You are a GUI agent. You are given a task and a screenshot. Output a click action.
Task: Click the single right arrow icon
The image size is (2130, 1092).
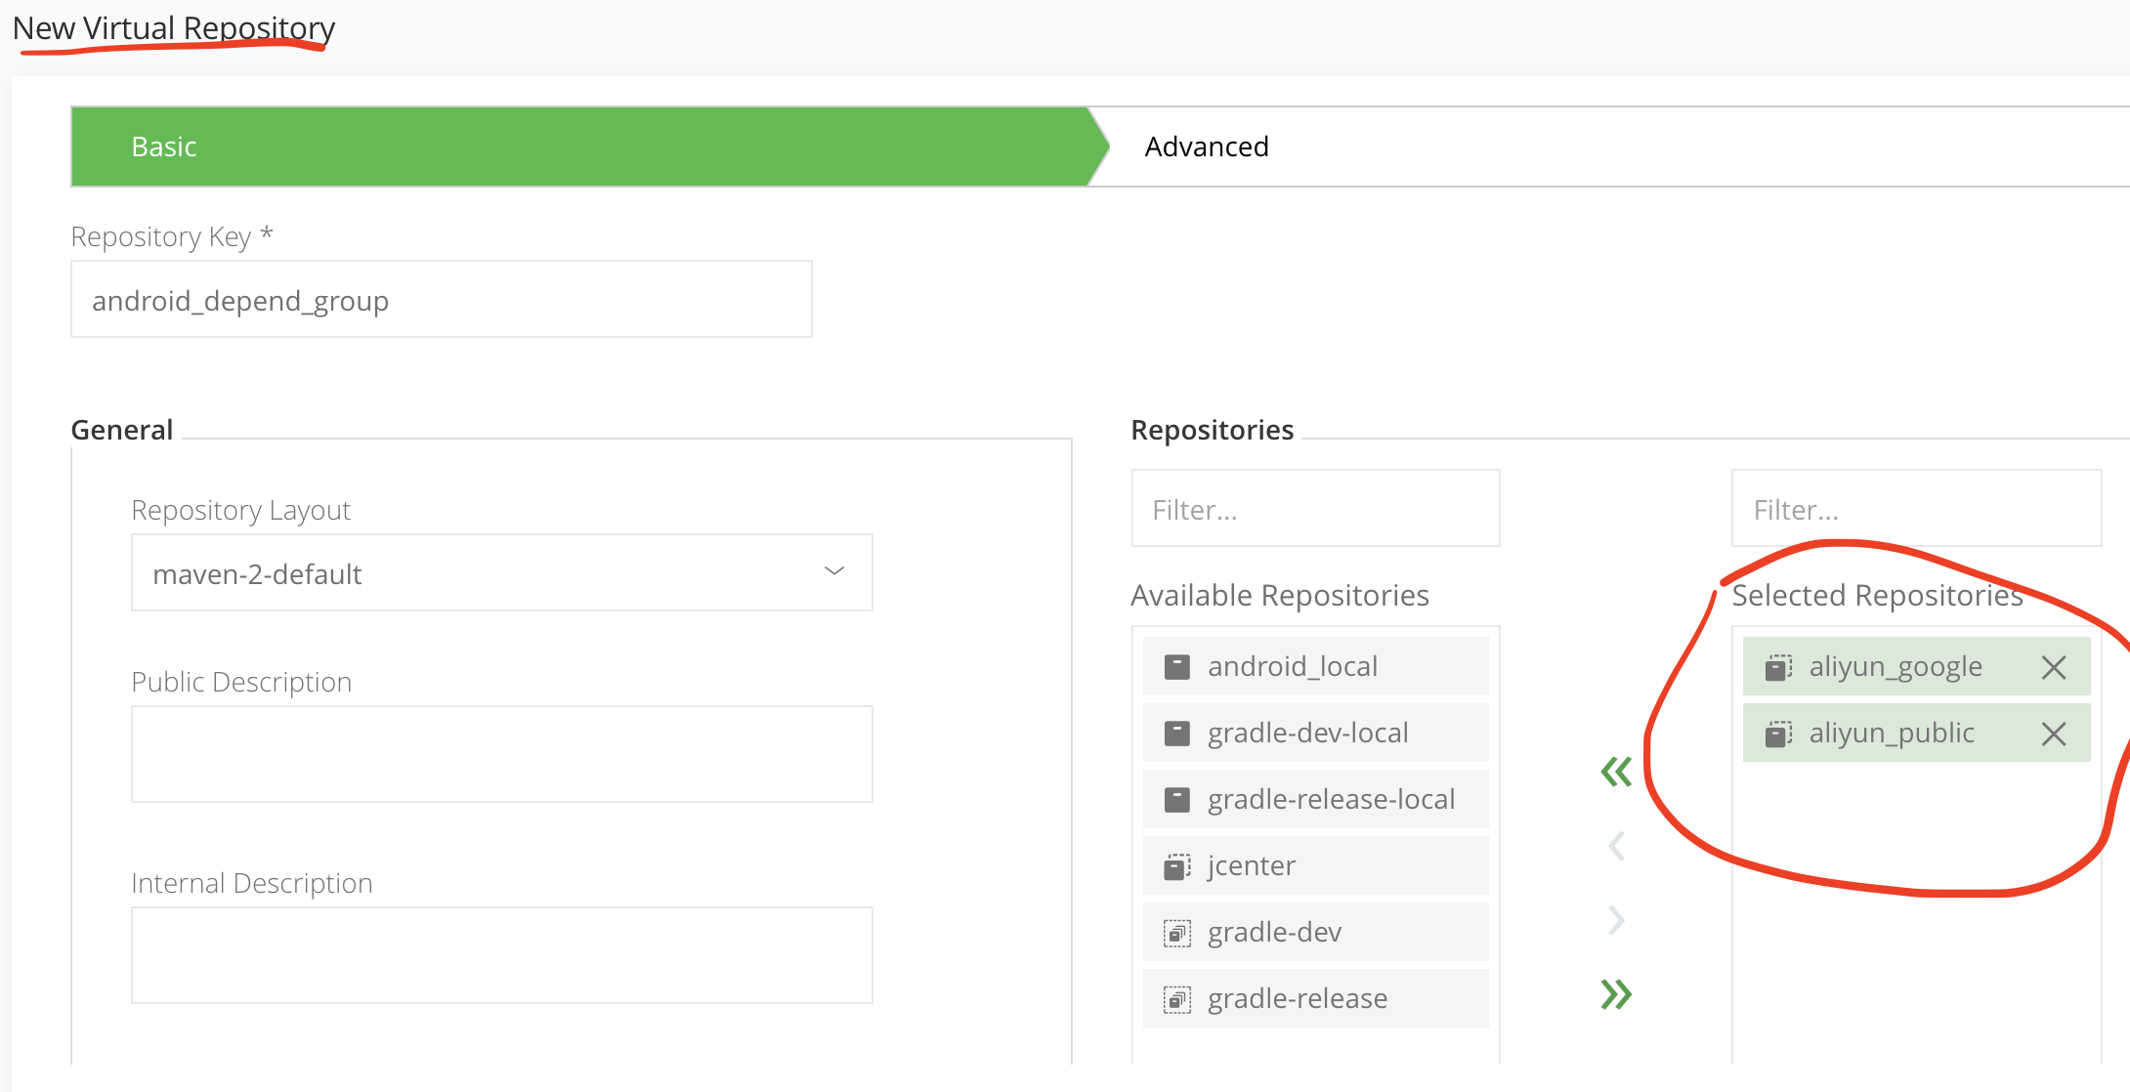pos(1616,920)
